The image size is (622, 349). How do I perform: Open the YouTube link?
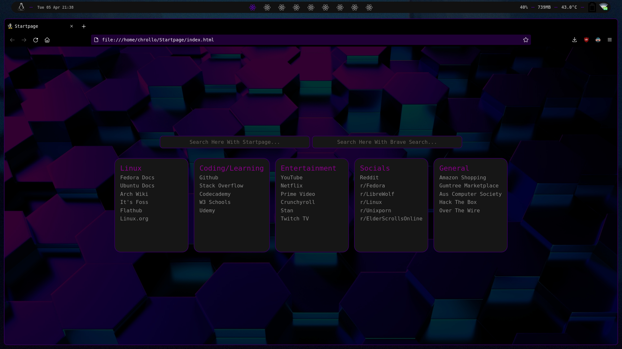tap(292, 178)
